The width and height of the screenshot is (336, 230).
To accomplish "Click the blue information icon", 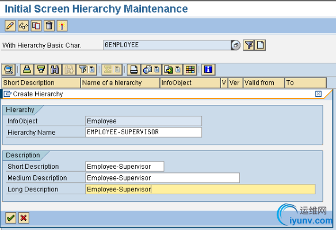I will coord(208,70).
